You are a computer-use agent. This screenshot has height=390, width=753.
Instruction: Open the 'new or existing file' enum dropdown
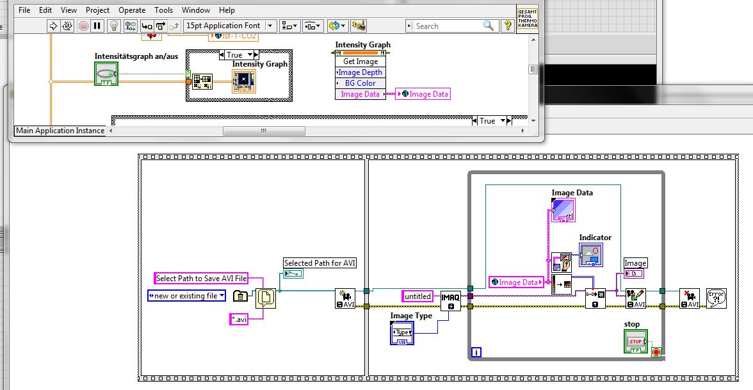pos(222,296)
